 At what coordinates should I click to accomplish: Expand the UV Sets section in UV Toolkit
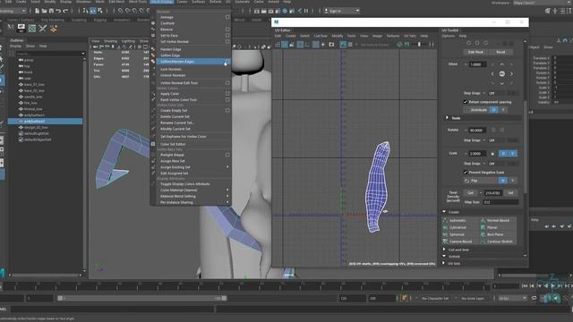point(444,263)
